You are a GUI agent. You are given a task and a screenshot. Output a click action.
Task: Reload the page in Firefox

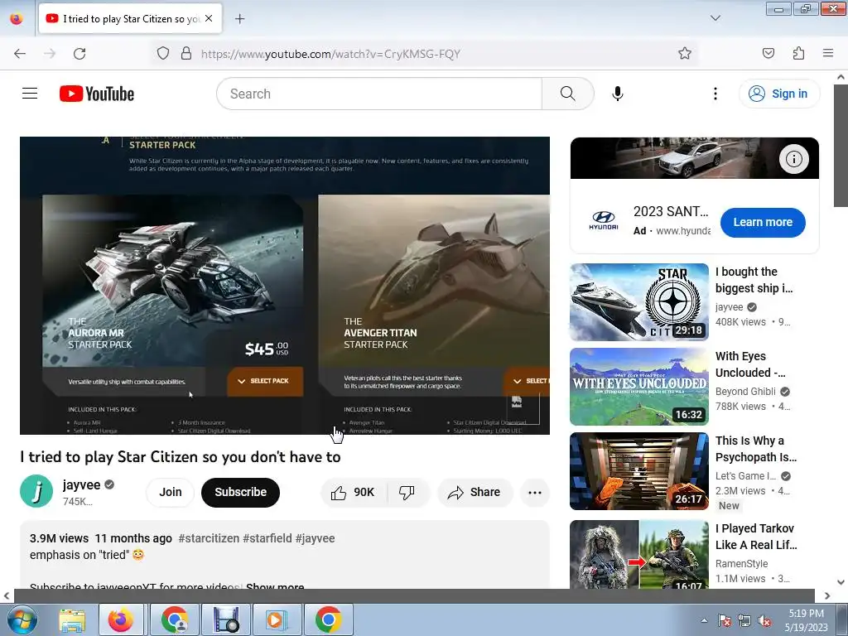coord(79,54)
